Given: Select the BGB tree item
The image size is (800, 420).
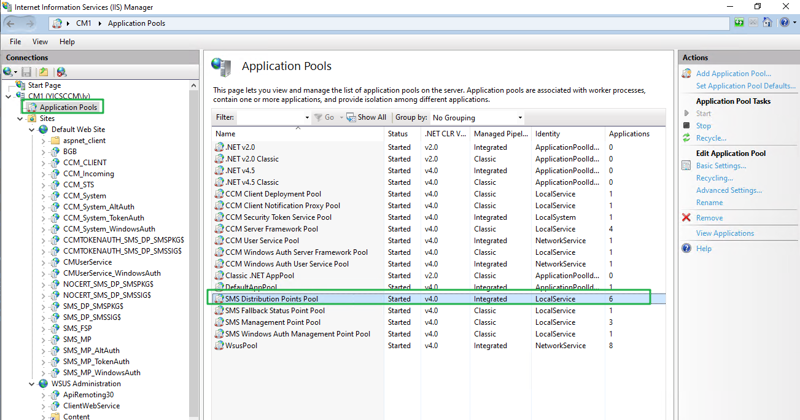Looking at the screenshot, I should pos(69,152).
